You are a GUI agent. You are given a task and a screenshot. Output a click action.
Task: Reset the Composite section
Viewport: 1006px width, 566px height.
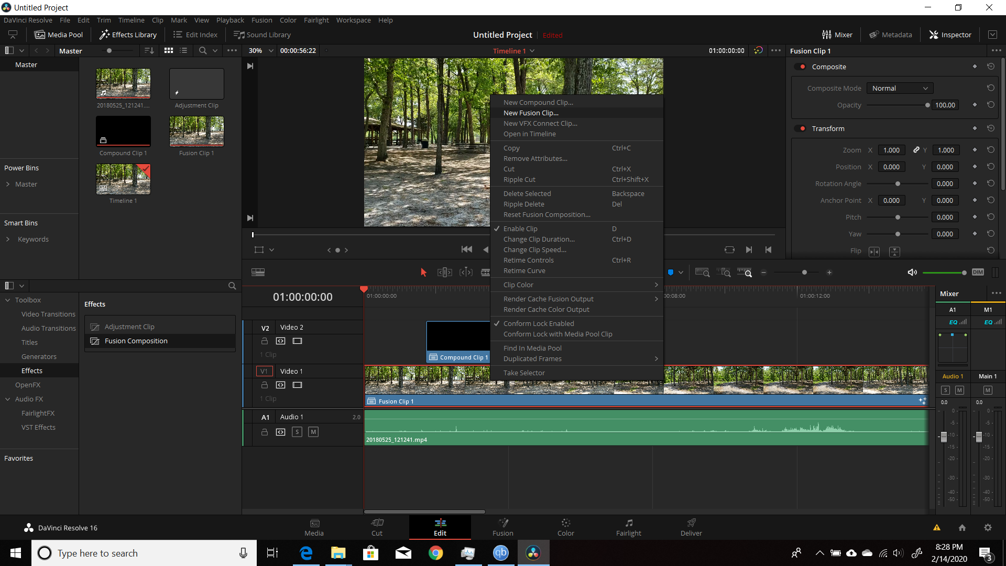[991, 67]
